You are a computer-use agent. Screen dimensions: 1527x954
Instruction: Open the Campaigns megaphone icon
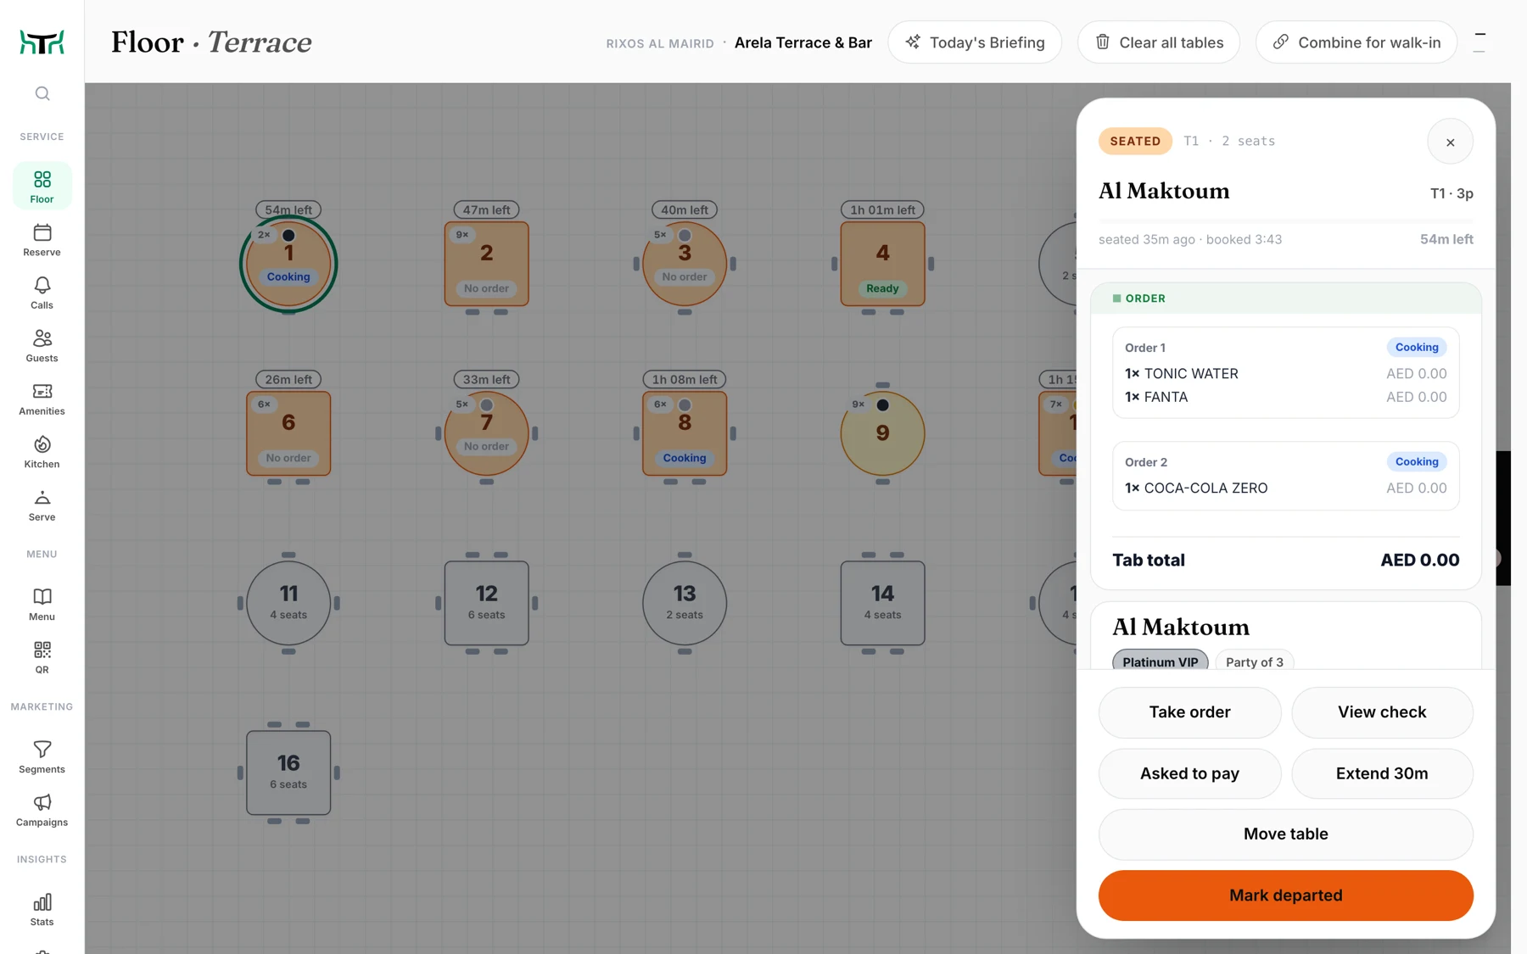click(42, 802)
